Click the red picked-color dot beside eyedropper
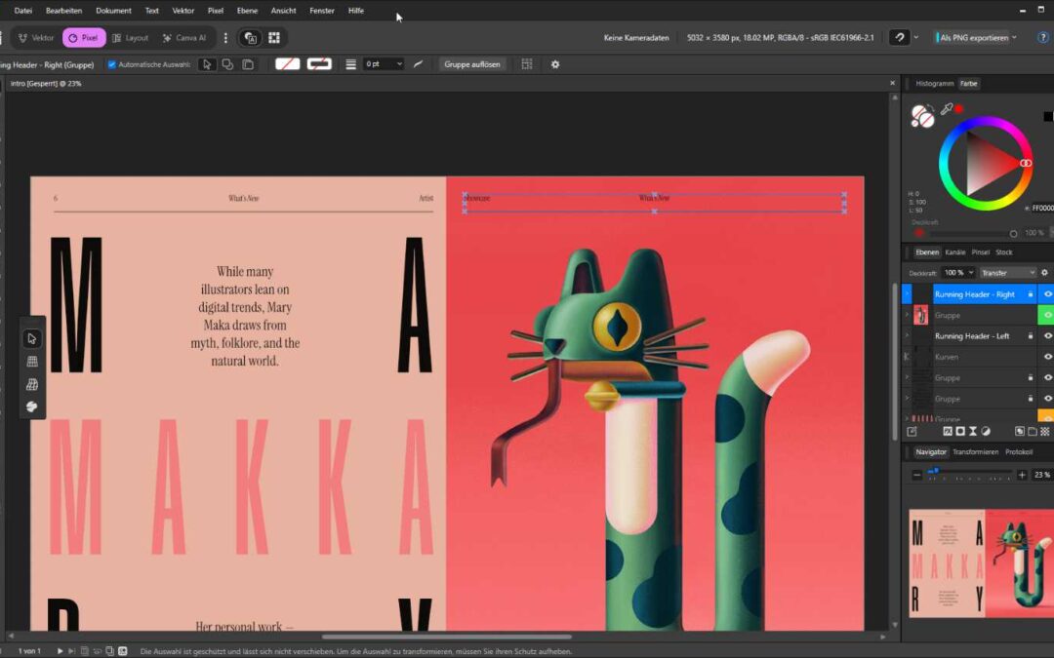 pyautogui.click(x=959, y=109)
